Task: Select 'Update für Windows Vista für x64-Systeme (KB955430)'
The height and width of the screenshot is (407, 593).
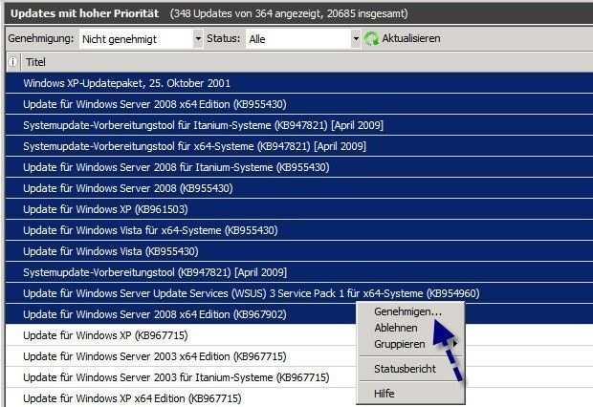Action: click(299, 230)
